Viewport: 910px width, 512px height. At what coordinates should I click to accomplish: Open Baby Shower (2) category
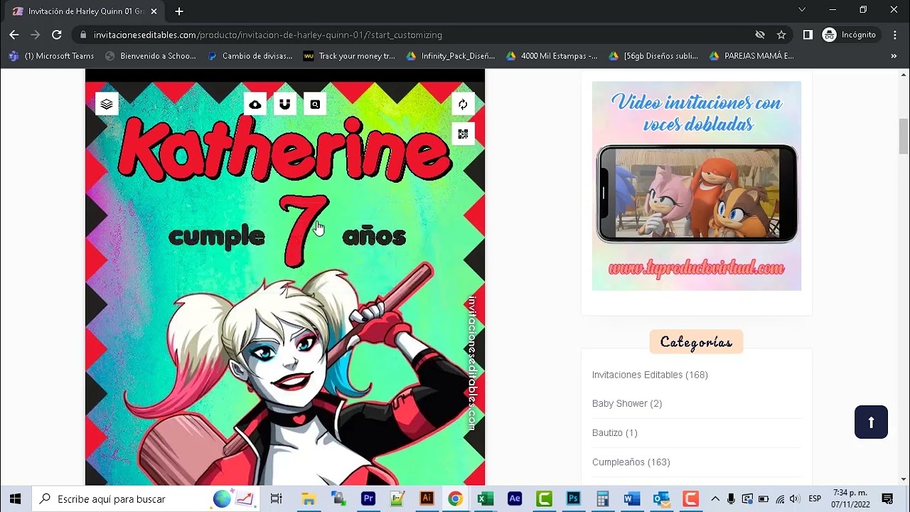[x=627, y=404]
